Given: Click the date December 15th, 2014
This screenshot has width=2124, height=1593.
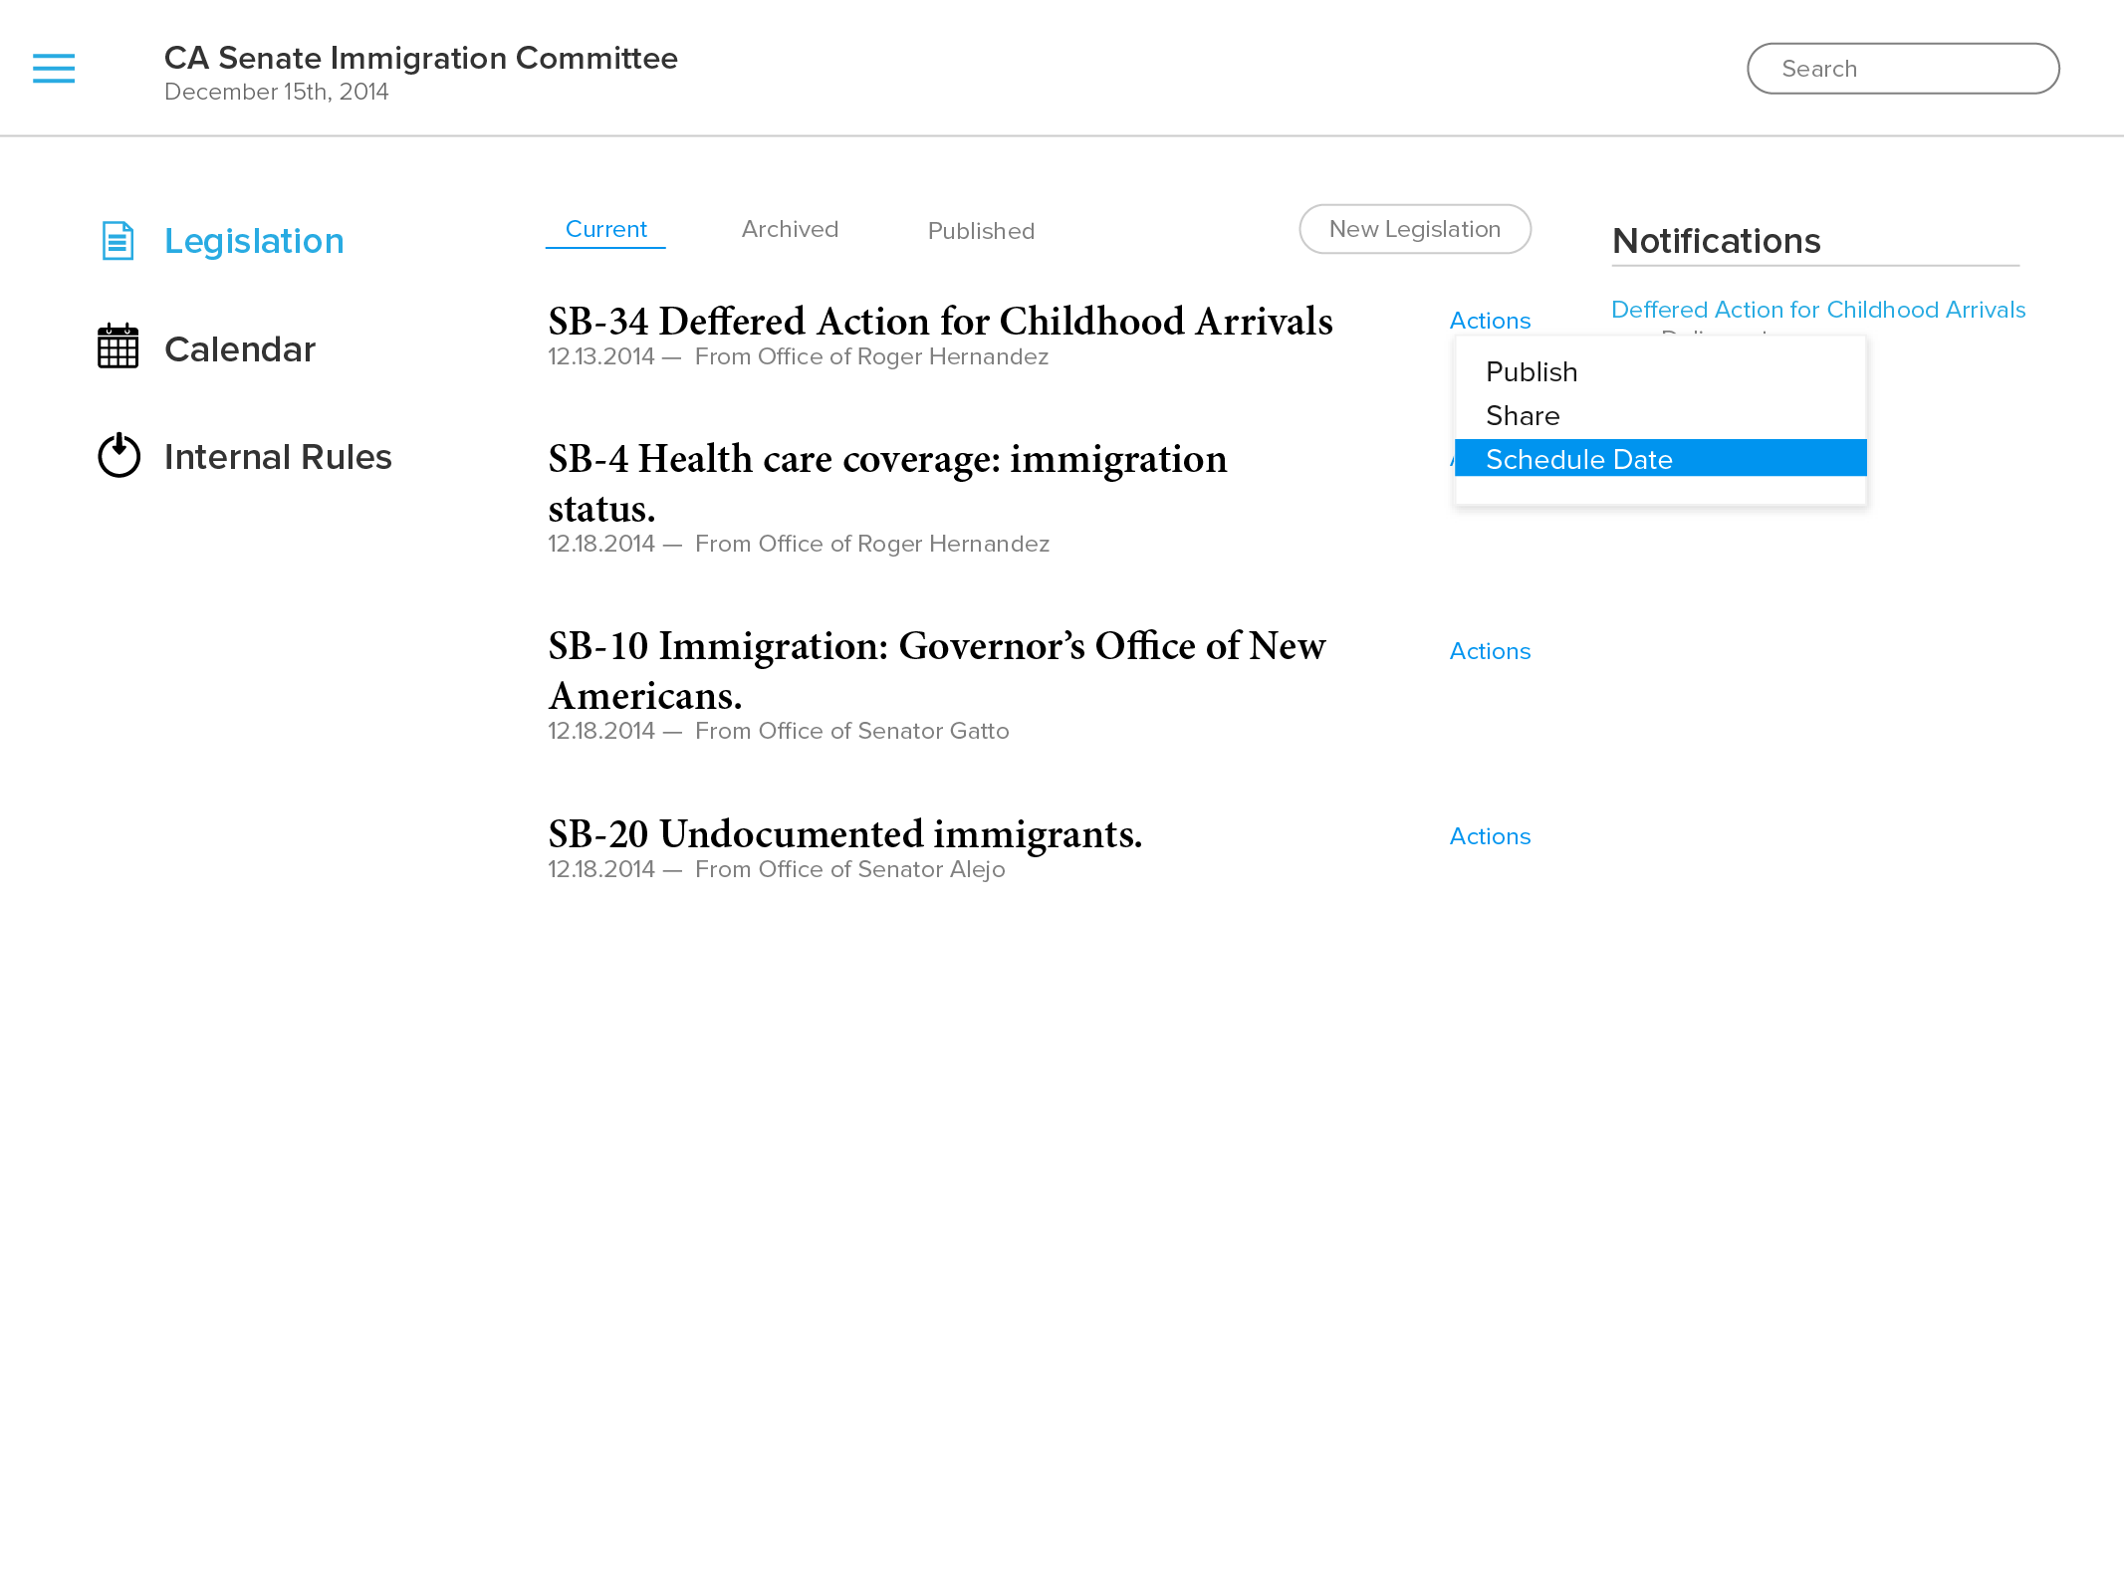Looking at the screenshot, I should [276, 92].
